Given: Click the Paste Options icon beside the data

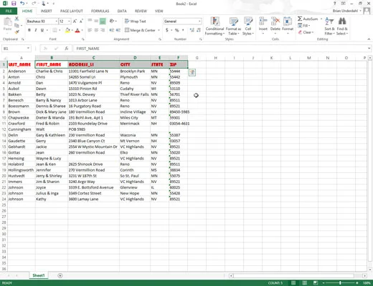Looking at the screenshot, I should (x=192, y=72).
